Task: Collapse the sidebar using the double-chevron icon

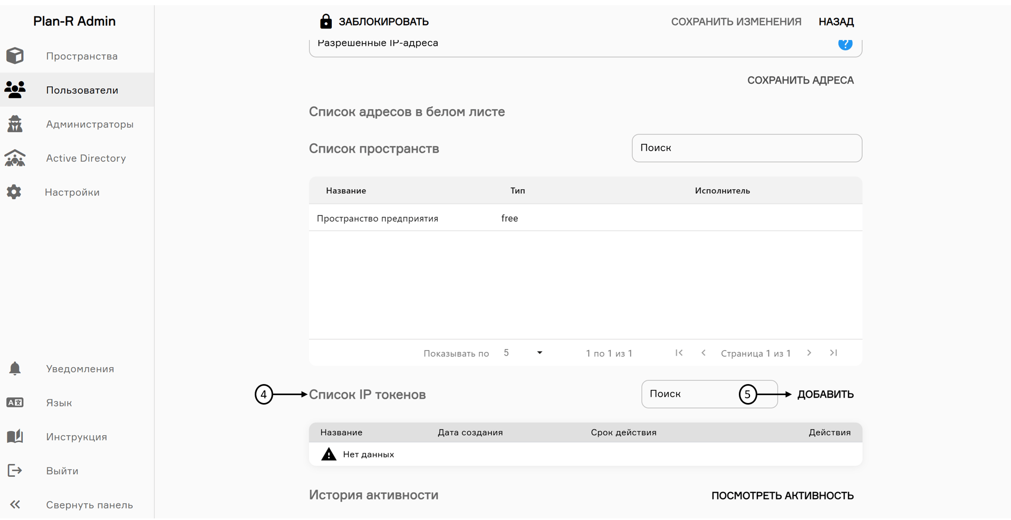Action: click(16, 504)
